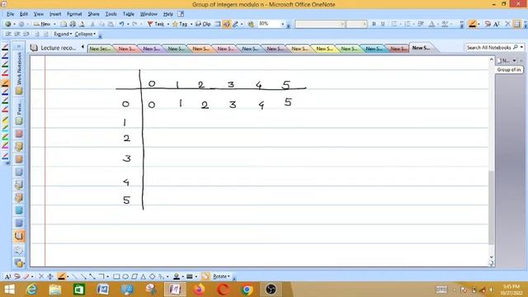Open the Insert menu
Image resolution: width=528 pixels, height=297 pixels.
(x=55, y=14)
